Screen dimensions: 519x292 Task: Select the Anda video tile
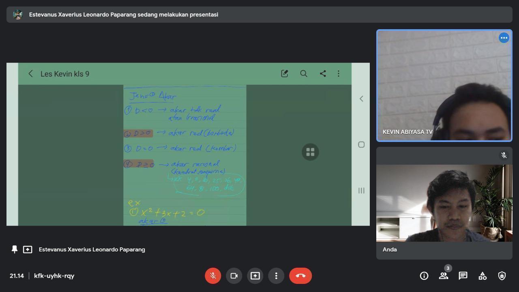pyautogui.click(x=444, y=203)
